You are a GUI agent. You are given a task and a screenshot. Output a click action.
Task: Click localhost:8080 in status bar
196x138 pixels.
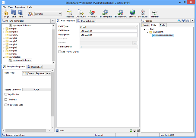[x=167, y=135]
